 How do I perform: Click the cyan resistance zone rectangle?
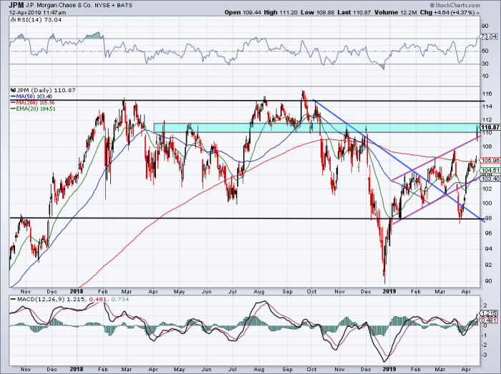point(317,128)
